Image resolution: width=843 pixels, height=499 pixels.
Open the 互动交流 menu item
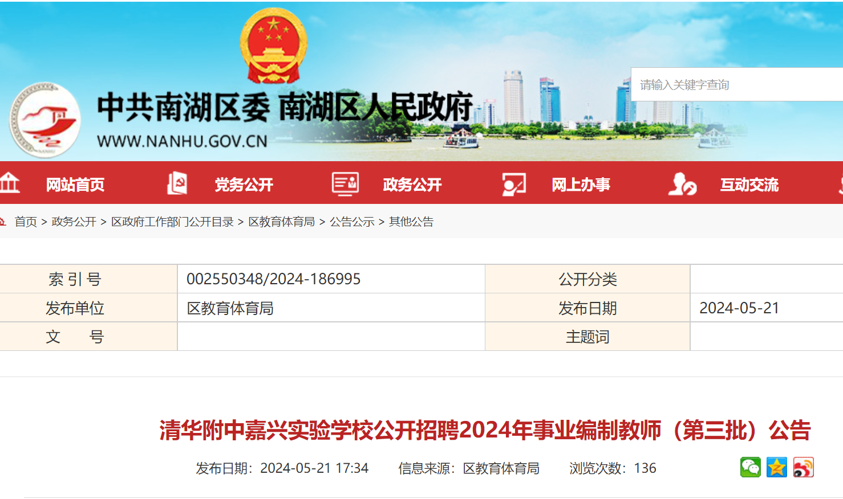point(749,185)
